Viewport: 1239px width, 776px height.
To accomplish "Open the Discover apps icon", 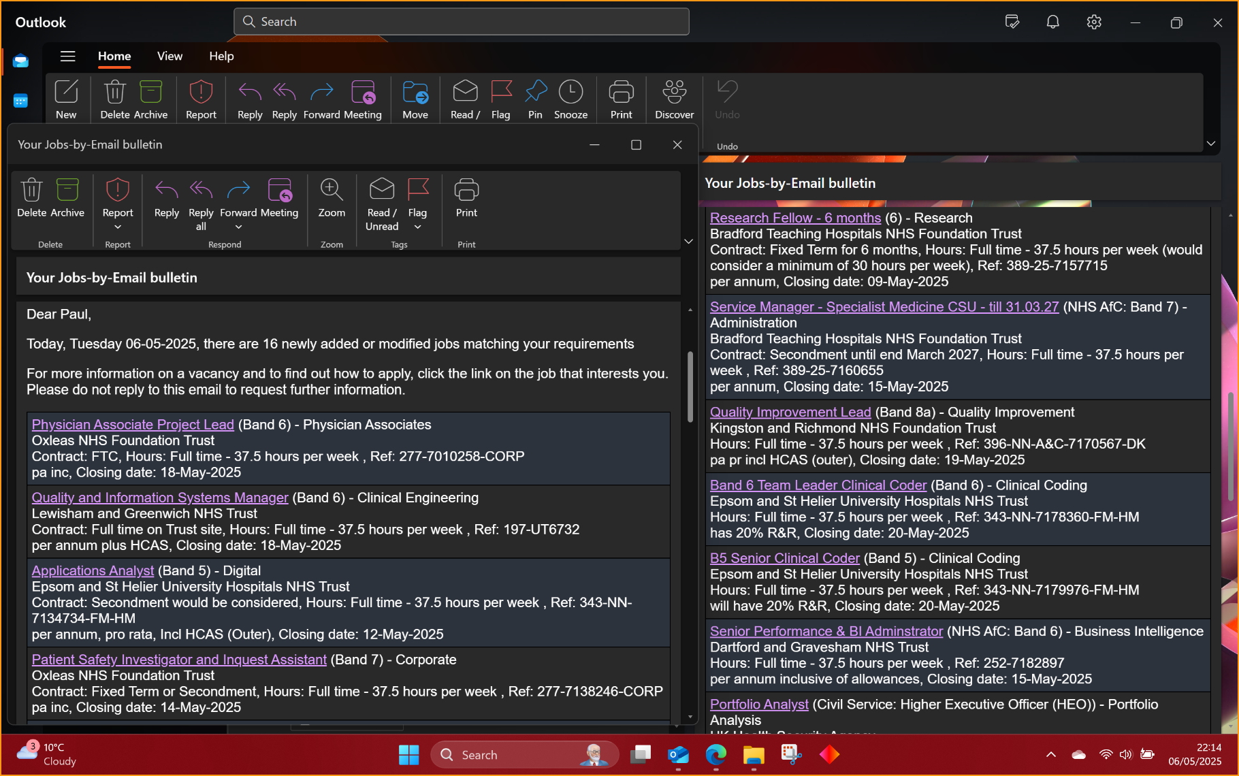I will click(675, 99).
